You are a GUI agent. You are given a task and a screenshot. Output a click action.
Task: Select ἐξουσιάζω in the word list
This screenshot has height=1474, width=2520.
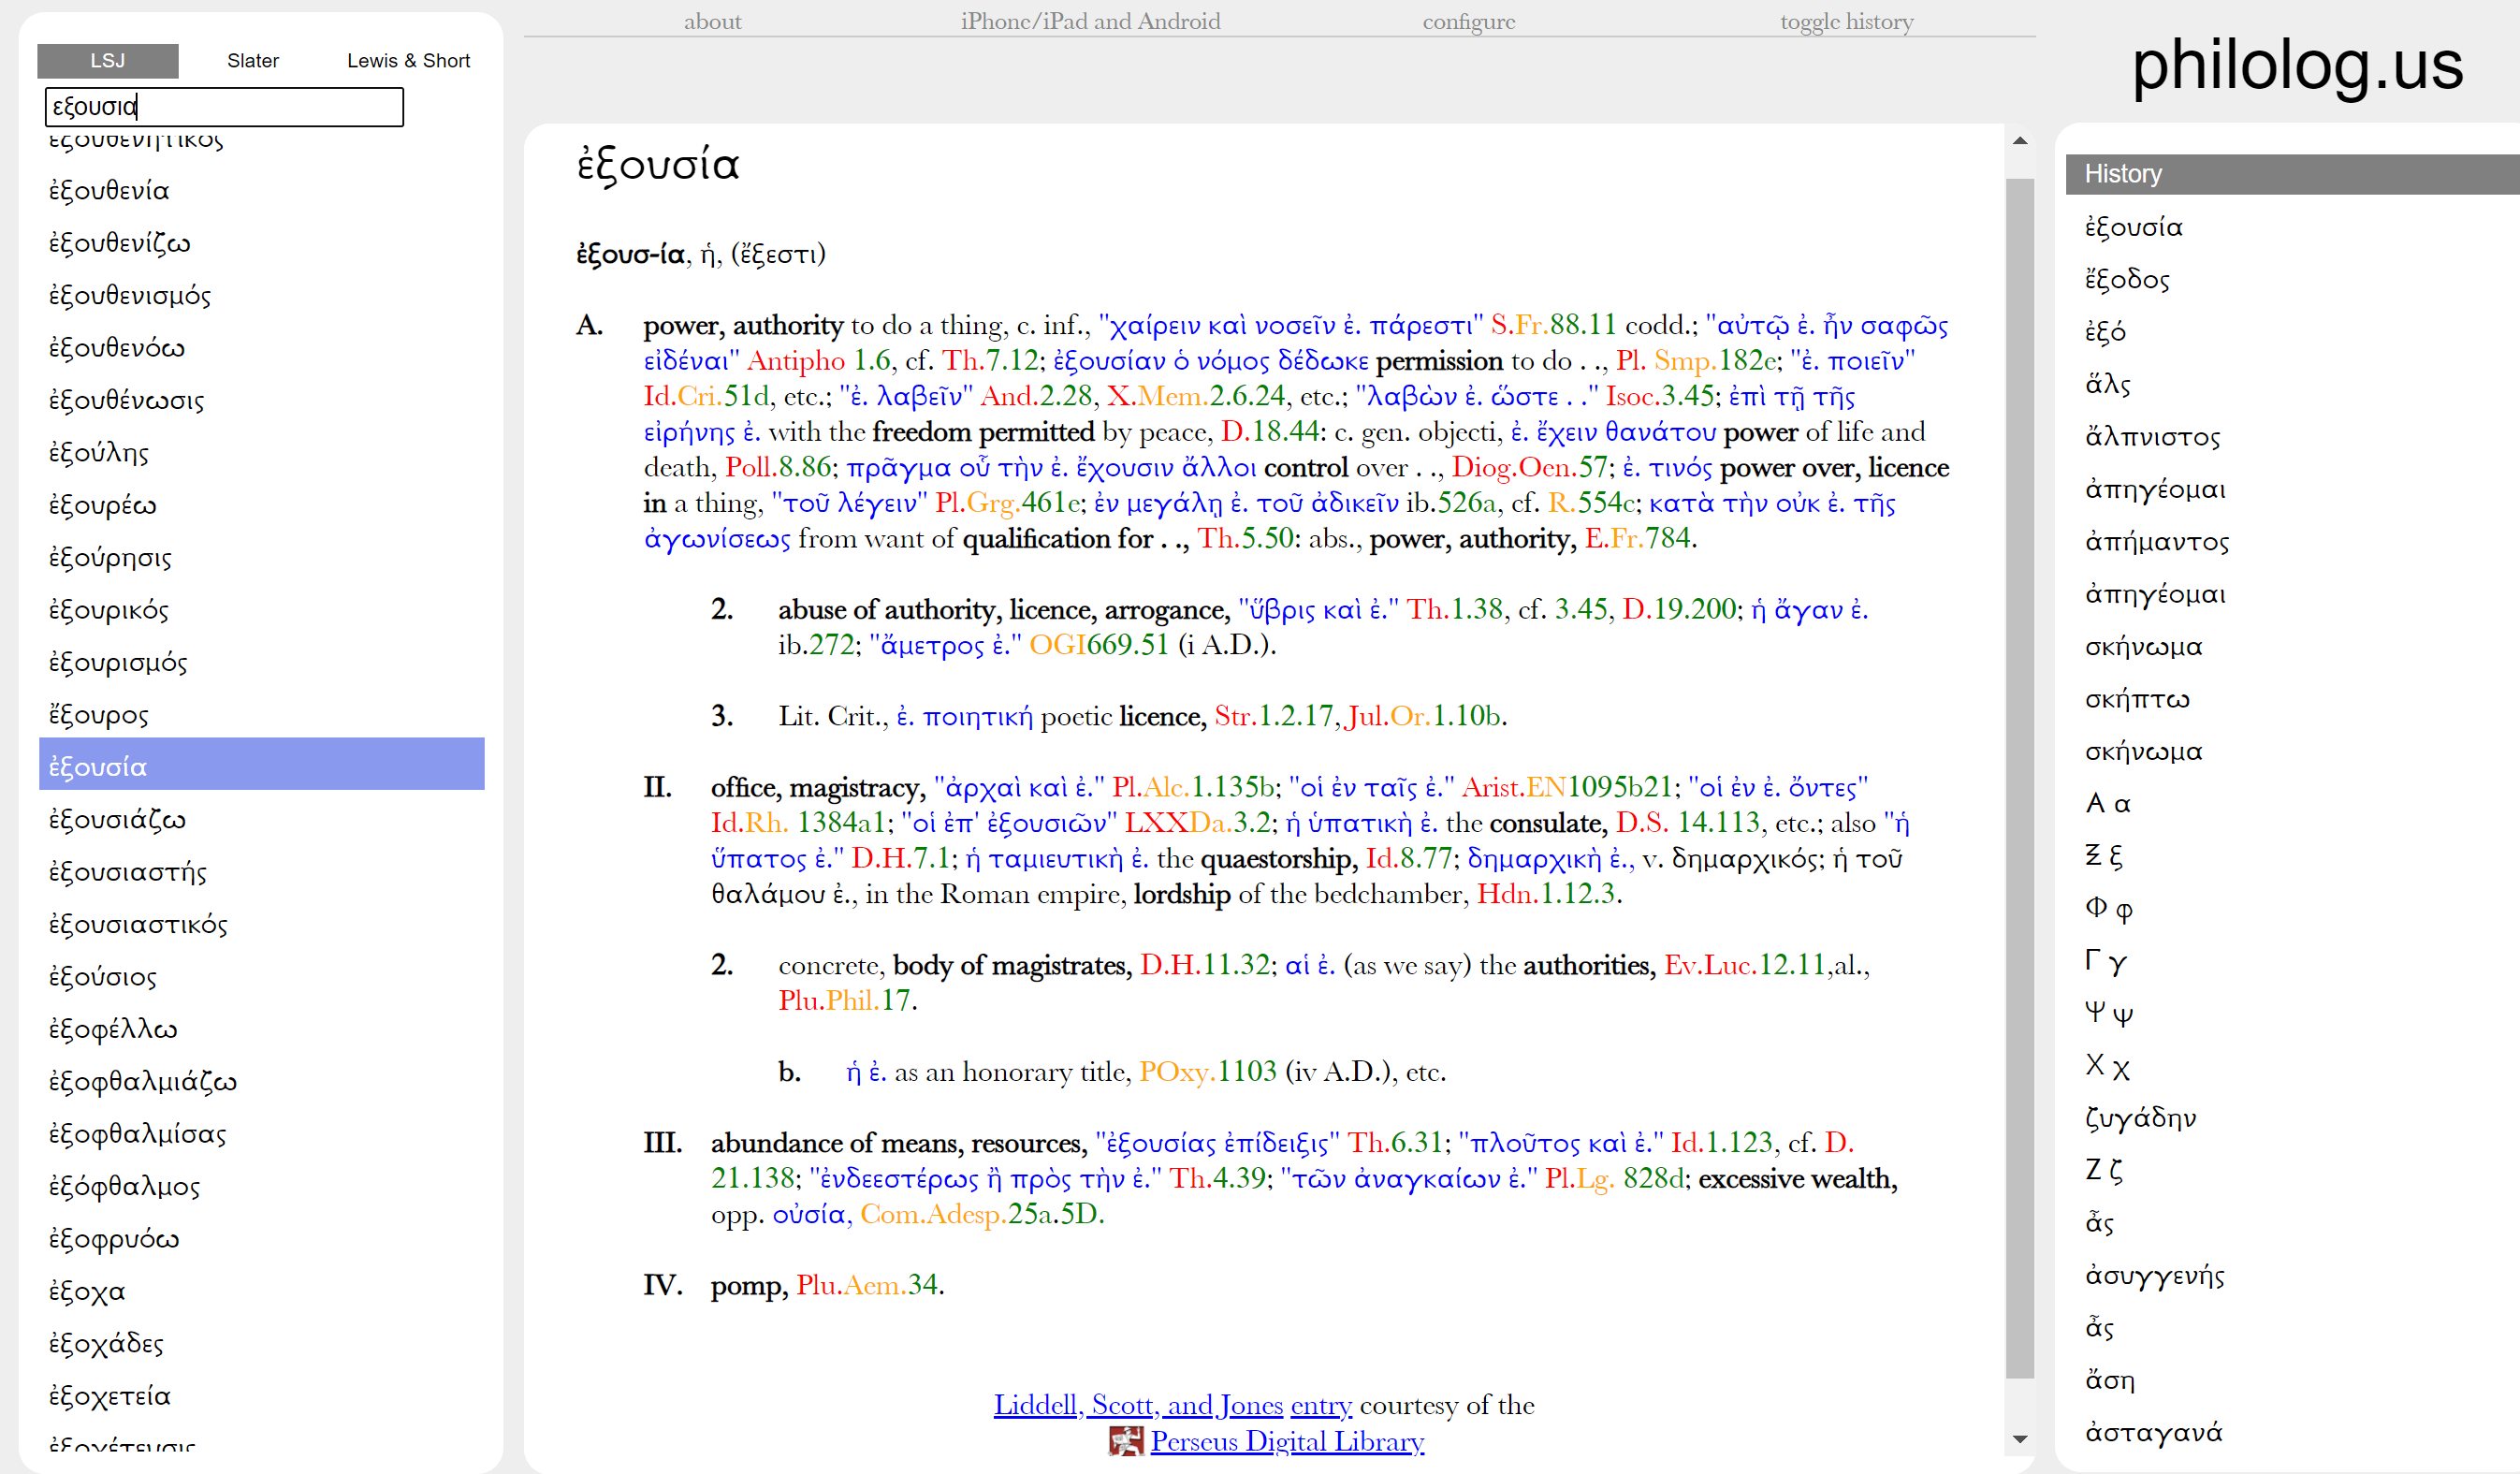118,820
